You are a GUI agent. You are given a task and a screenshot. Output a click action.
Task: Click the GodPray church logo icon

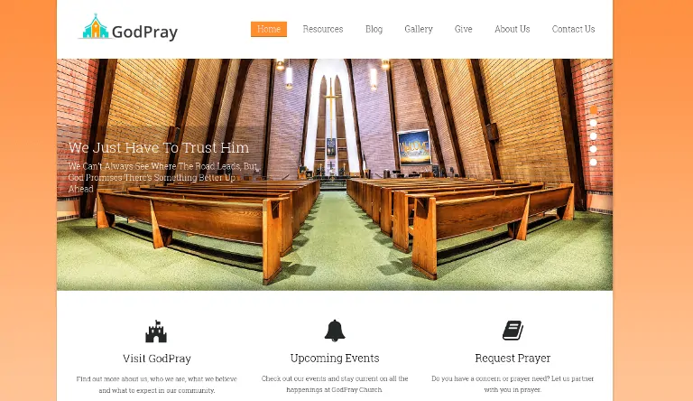click(95, 27)
